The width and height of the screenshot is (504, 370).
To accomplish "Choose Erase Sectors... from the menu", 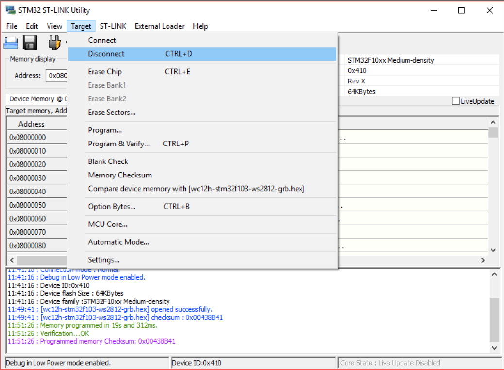I will (202, 113).
